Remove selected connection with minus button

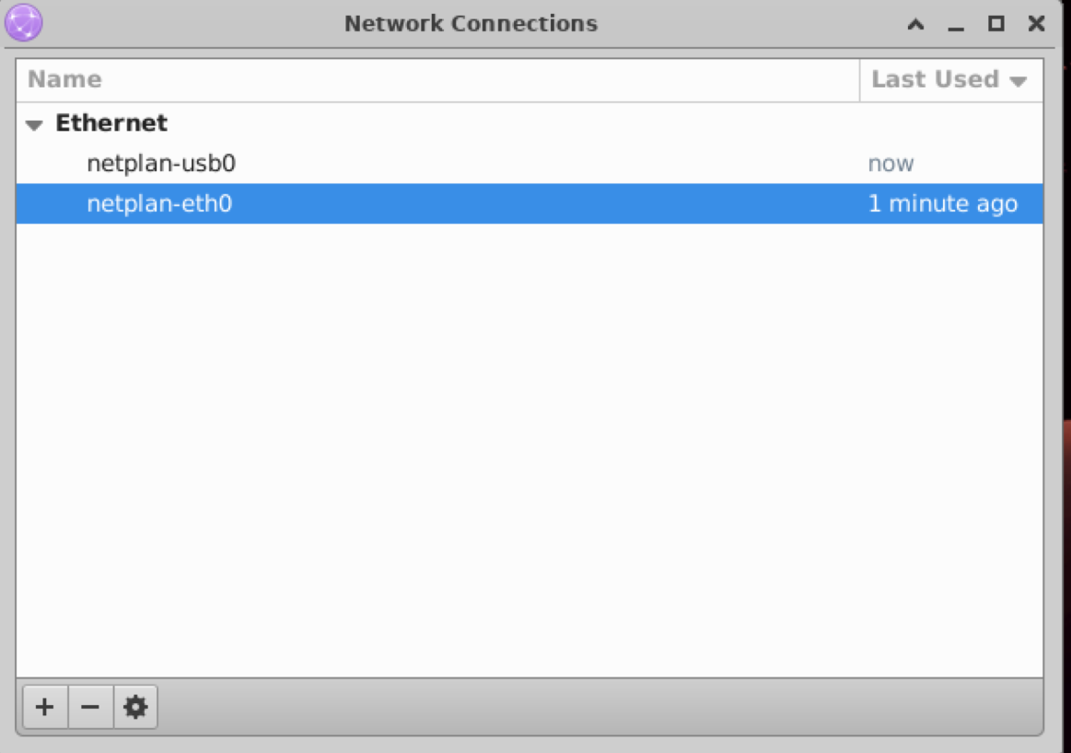point(90,707)
